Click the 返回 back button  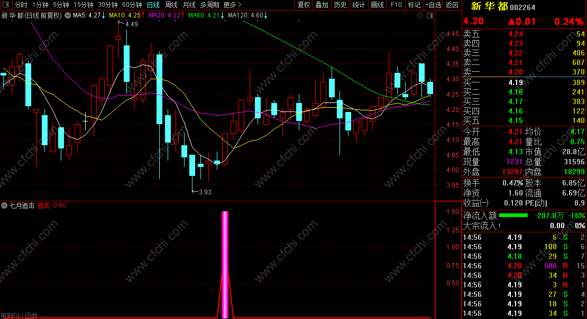(x=452, y=5)
